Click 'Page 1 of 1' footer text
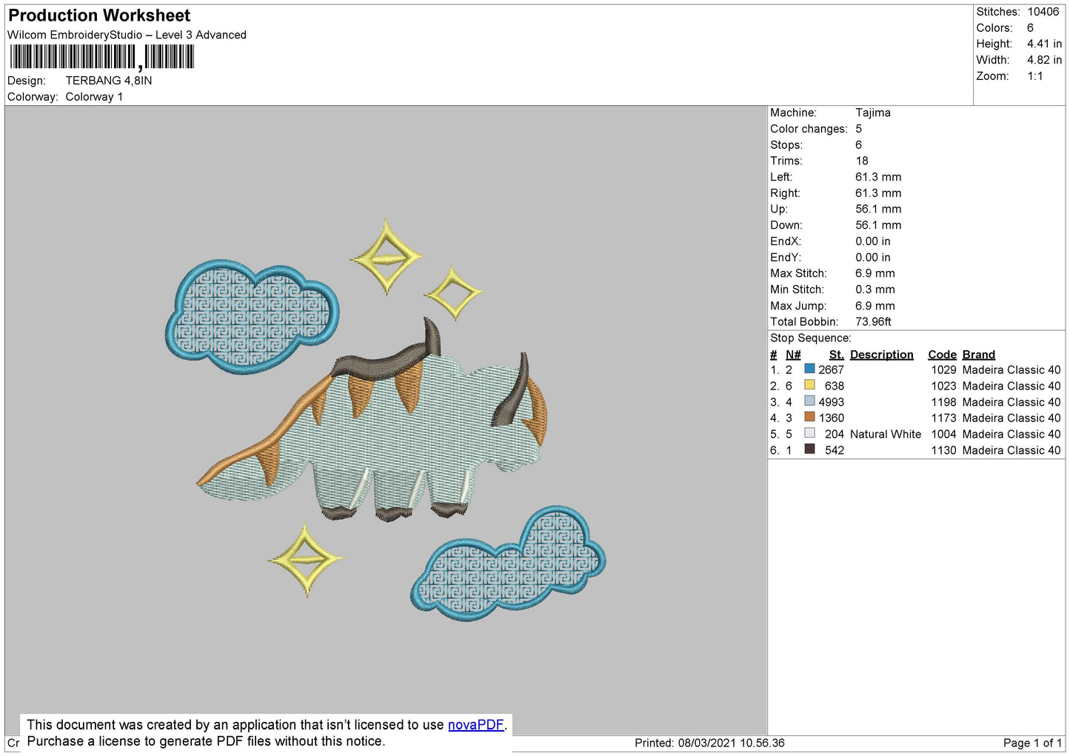Viewport: 1070px width, 756px height. tap(1032, 743)
